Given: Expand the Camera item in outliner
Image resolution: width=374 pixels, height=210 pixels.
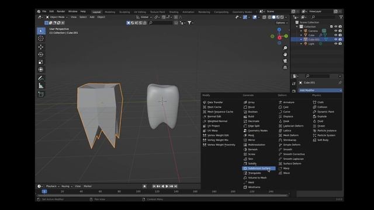Looking at the screenshot, I should click(x=301, y=31).
